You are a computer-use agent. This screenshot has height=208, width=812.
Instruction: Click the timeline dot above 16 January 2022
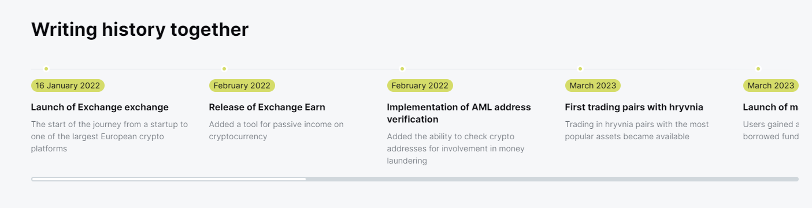point(46,69)
